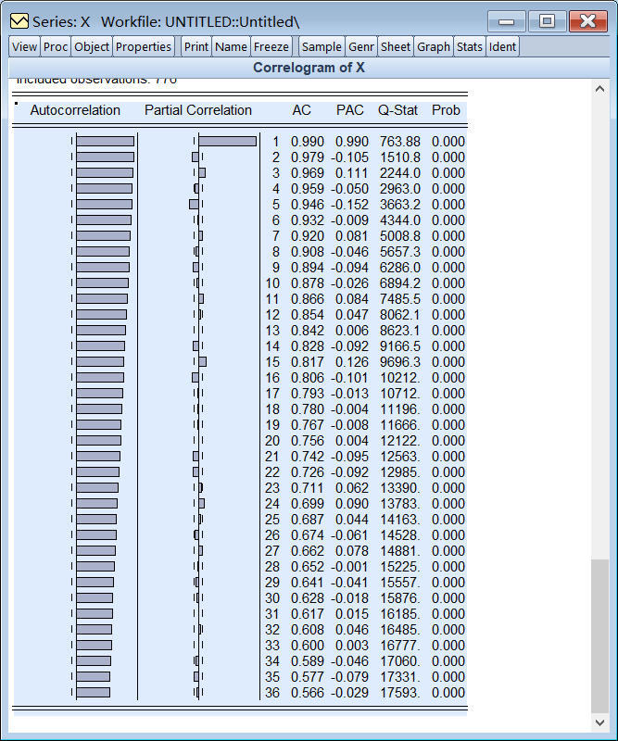The image size is (618, 741).
Task: Select AC value 0.828 at lag 14
Action: (308, 346)
